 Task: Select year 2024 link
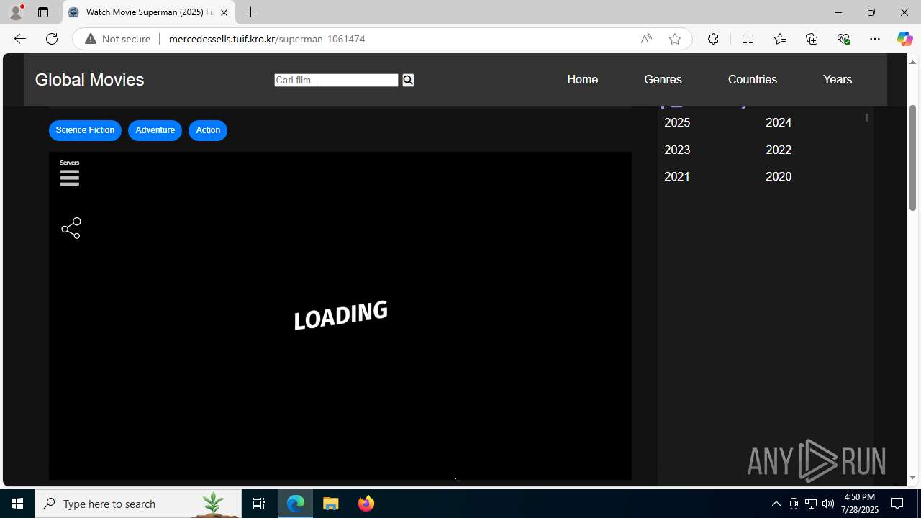779,122
